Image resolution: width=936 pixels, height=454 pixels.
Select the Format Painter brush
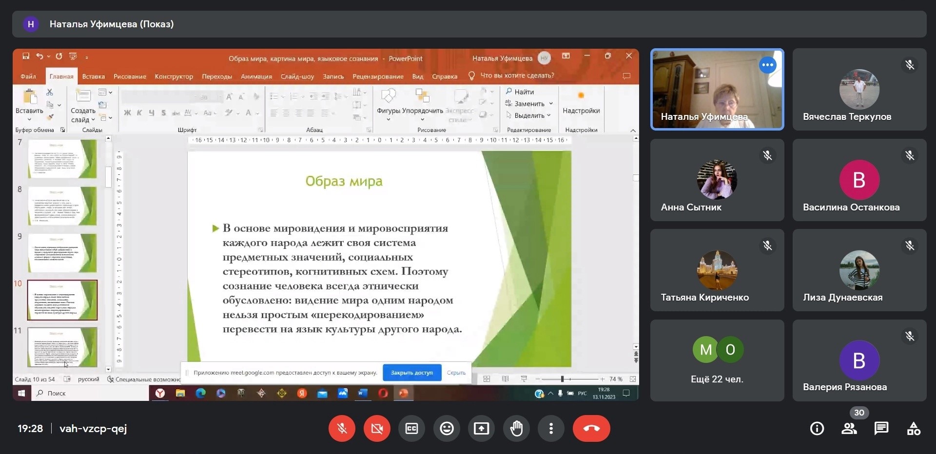pyautogui.click(x=49, y=117)
